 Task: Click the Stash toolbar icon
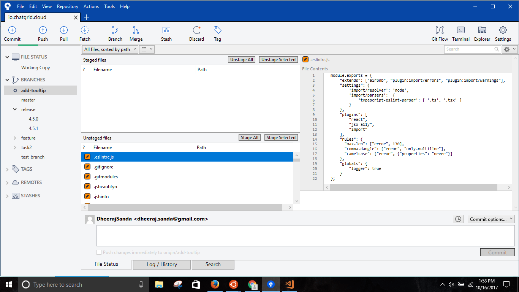(x=166, y=30)
